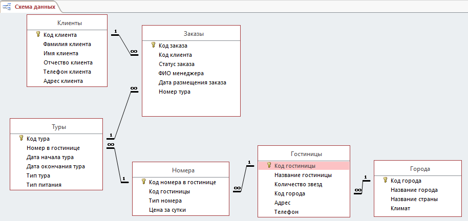Select field Фамилия клиента
This screenshot has width=468, height=221.
coord(67,44)
